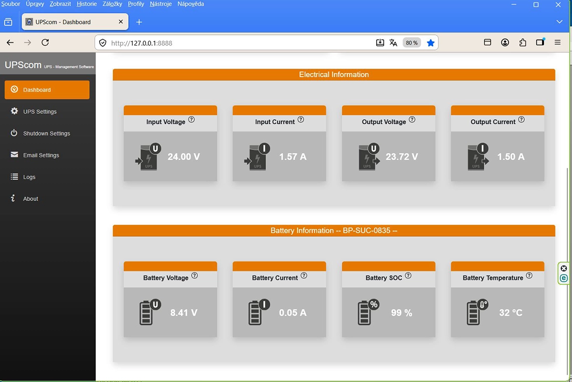
Task: Go to Shutdown Settings
Action: 47,133
